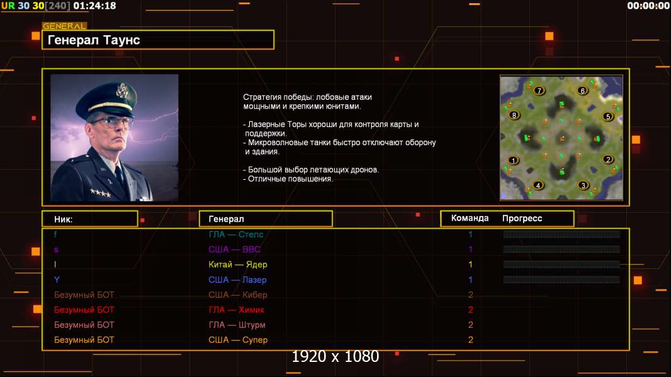Click the 00:00:00 timer at top right
671x377 pixels.
(648, 6)
